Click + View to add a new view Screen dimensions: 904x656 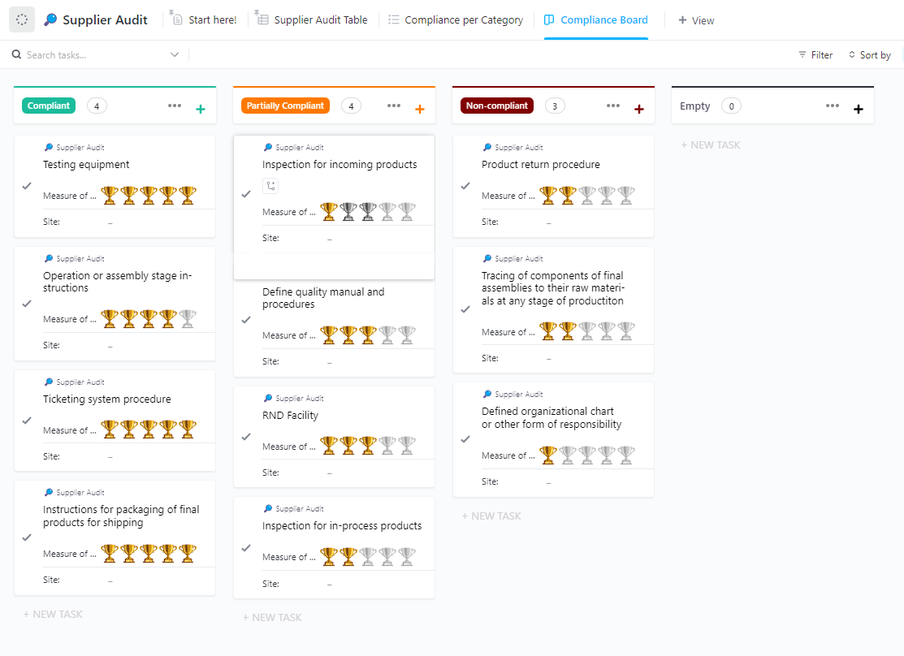pos(695,19)
